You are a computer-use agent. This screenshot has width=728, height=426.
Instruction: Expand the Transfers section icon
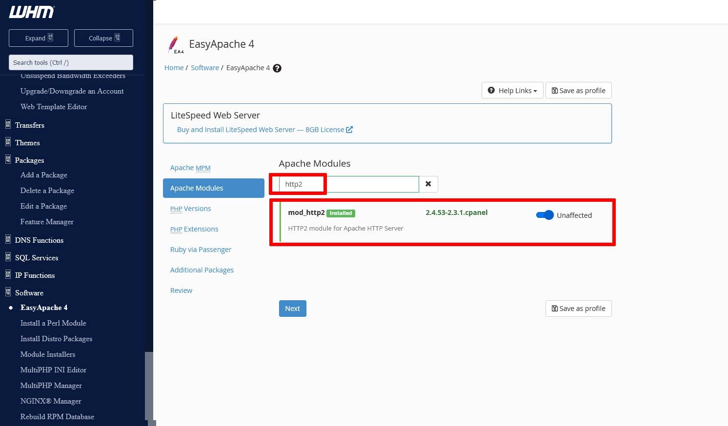tap(8, 125)
